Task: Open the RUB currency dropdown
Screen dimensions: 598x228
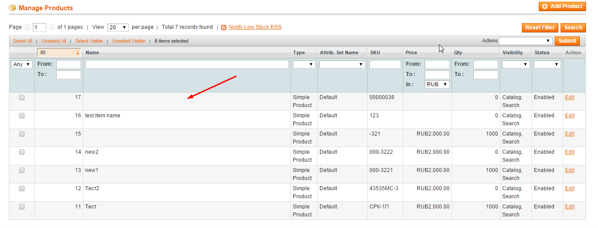Action: tap(437, 84)
